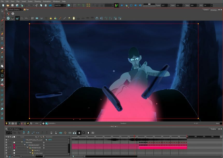Collapse the SMOKEHOUSE-P layer expander
The width and height of the screenshot is (223, 158).
[x=25, y=145]
